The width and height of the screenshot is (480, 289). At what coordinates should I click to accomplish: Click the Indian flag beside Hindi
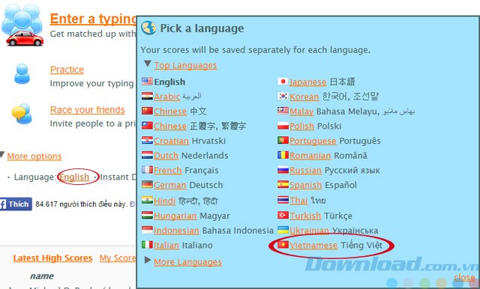click(147, 200)
